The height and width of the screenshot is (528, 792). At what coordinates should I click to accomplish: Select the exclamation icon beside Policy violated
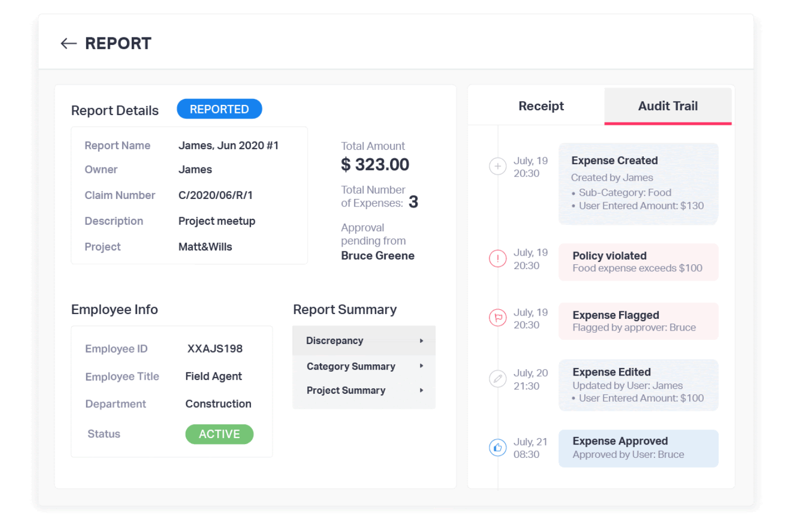point(498,258)
